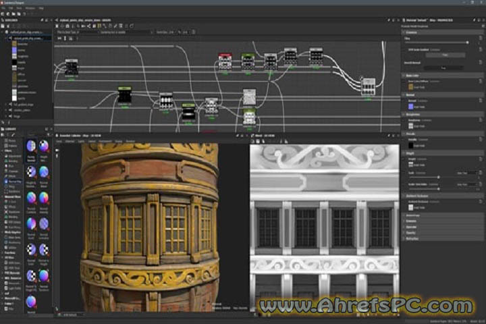This screenshot has height=324, width=486.
Task: Click the Invert Normal reset icon
Action: 481,62
